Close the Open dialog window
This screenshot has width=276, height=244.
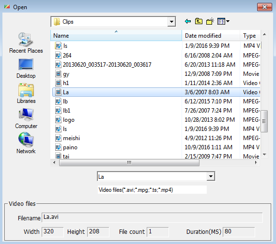click(264, 7)
